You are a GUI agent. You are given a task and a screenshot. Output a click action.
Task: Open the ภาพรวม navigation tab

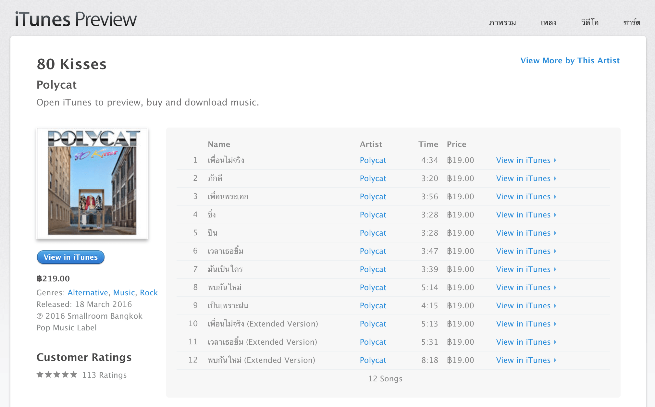(502, 23)
